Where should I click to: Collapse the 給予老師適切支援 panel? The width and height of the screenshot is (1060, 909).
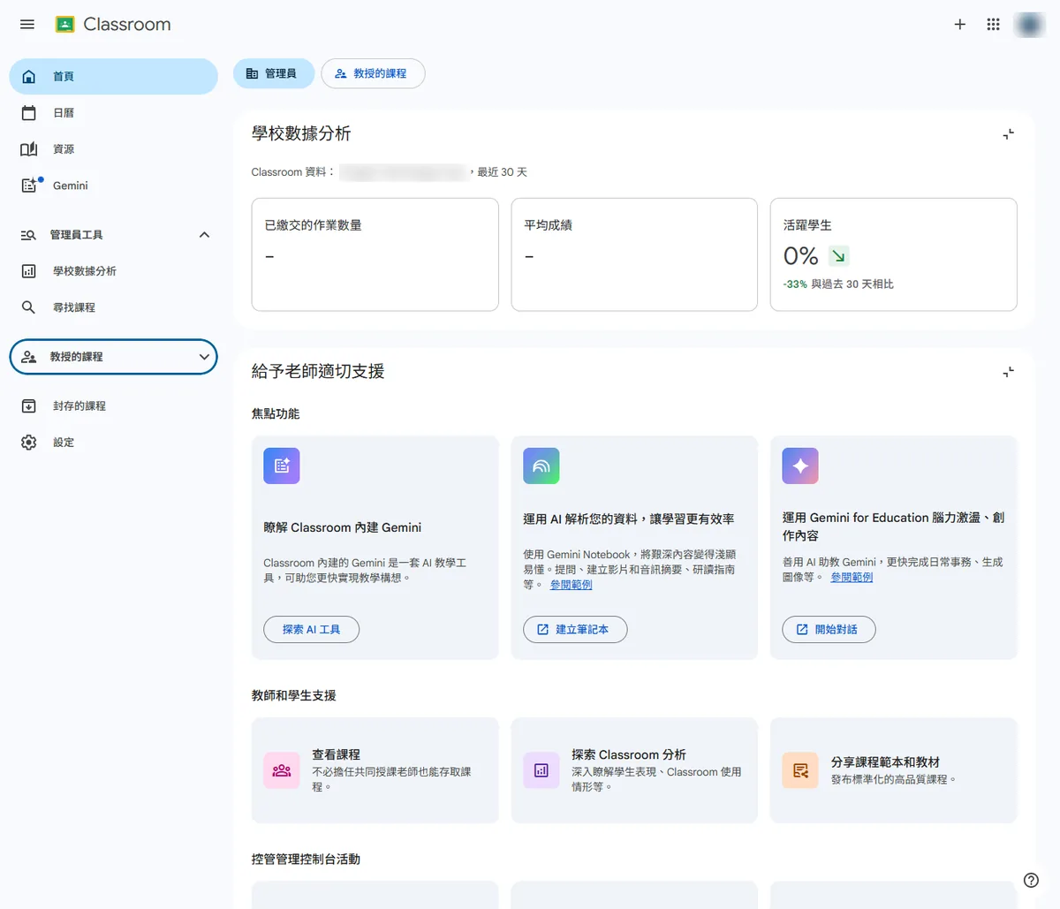1008,372
